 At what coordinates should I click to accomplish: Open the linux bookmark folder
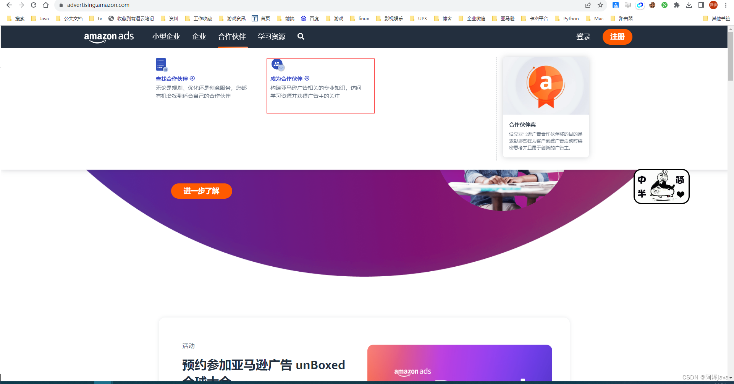[x=360, y=18]
